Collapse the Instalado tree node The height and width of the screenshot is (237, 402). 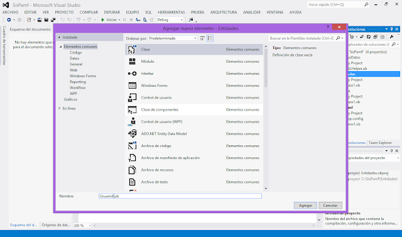click(59, 37)
